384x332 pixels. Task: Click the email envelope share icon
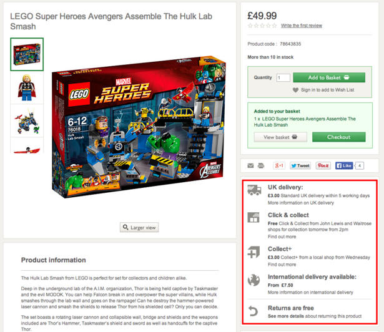pyautogui.click(x=250, y=166)
